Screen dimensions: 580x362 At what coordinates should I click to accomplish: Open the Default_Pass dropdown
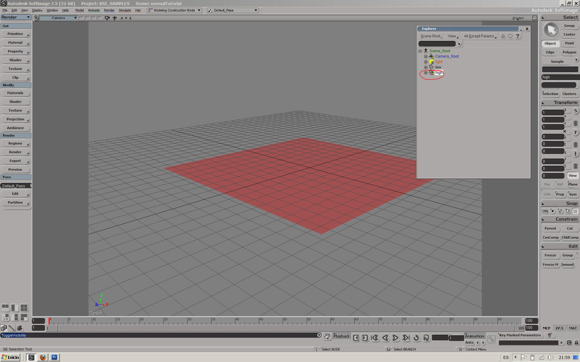233,10
